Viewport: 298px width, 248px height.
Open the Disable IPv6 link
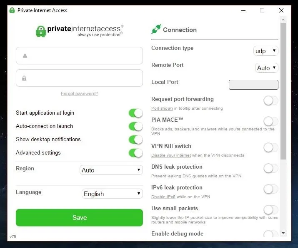(163, 197)
